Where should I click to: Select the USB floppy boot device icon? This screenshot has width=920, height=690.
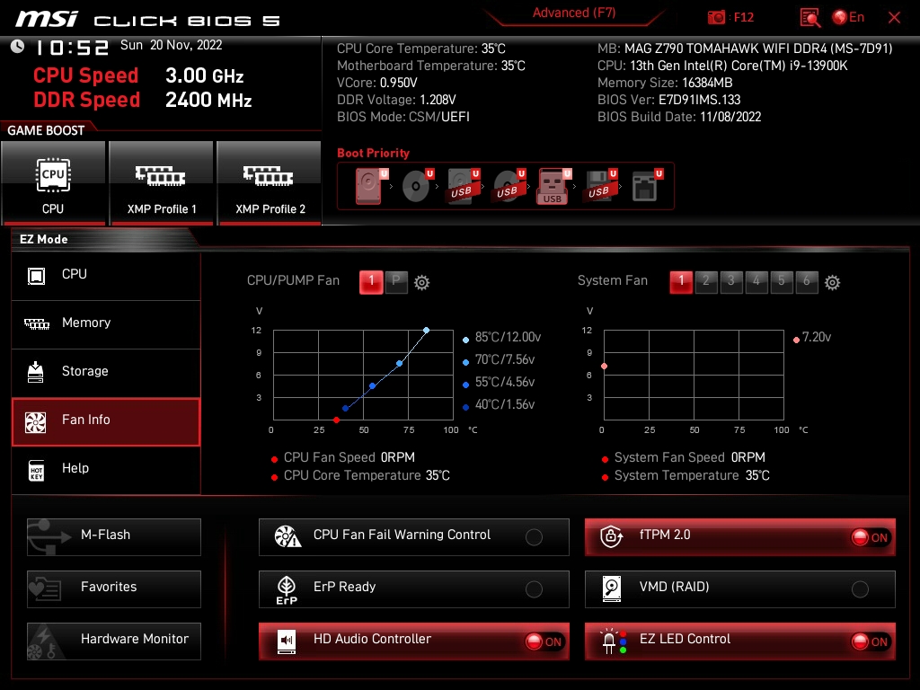pyautogui.click(x=600, y=186)
